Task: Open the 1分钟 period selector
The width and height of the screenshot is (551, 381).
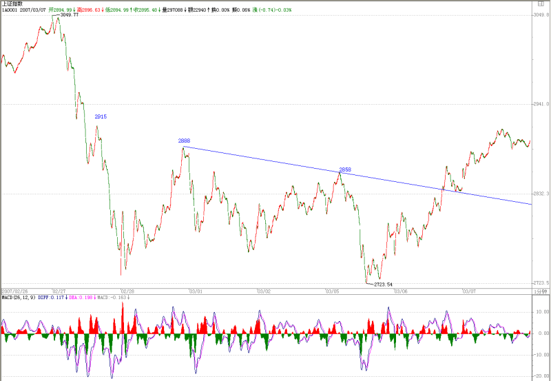Action: (x=541, y=291)
